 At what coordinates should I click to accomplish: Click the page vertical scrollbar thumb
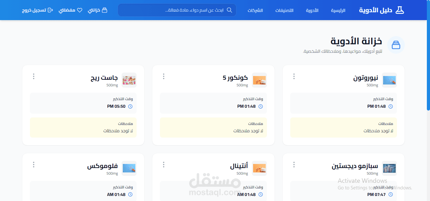tap(428, 55)
